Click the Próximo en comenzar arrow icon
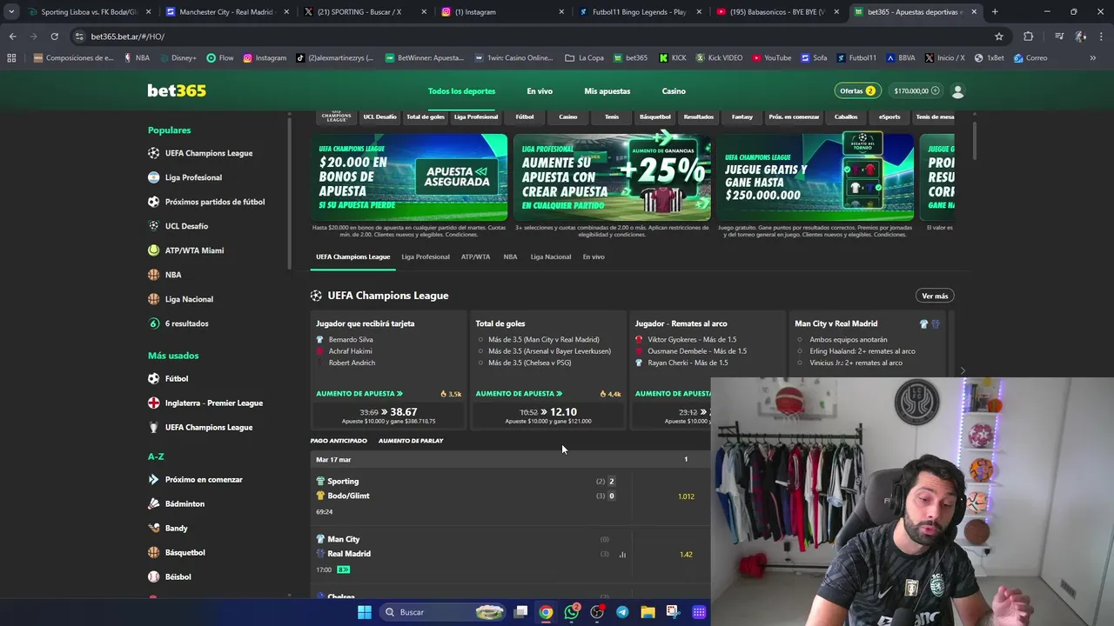The width and height of the screenshot is (1114, 626). (154, 479)
